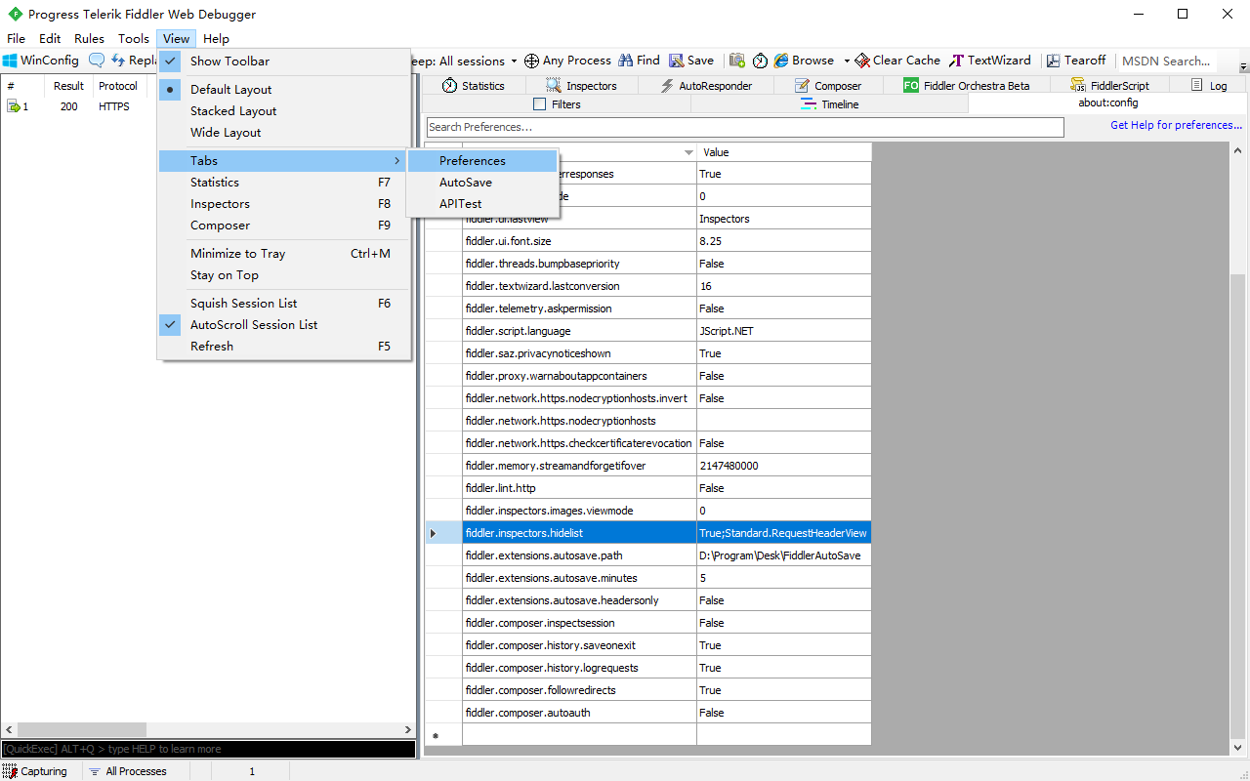The width and height of the screenshot is (1250, 781).
Task: Open Browse dropdown arrow
Action: 847,61
